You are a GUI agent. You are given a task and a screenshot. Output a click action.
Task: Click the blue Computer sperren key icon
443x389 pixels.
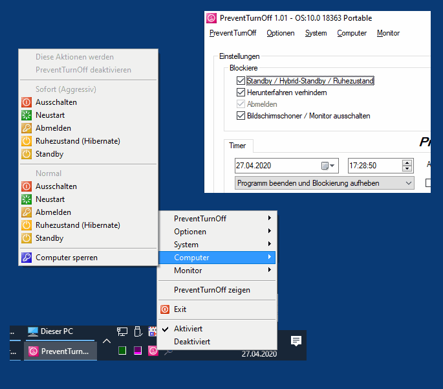[27, 258]
